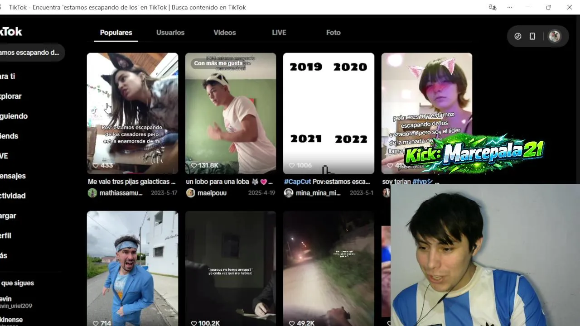Image resolution: width=580 pixels, height=326 pixels.
Task: Open the '¿porque no tengo amigos?' video thumbnail
Action: 230,268
